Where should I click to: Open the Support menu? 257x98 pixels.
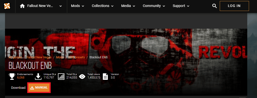click(181, 6)
